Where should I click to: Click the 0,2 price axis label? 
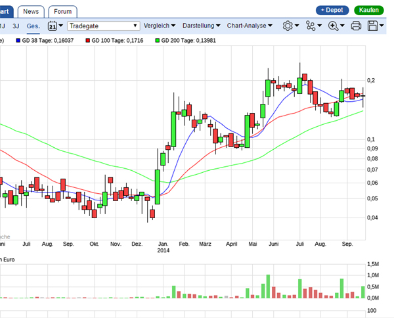[371, 80]
